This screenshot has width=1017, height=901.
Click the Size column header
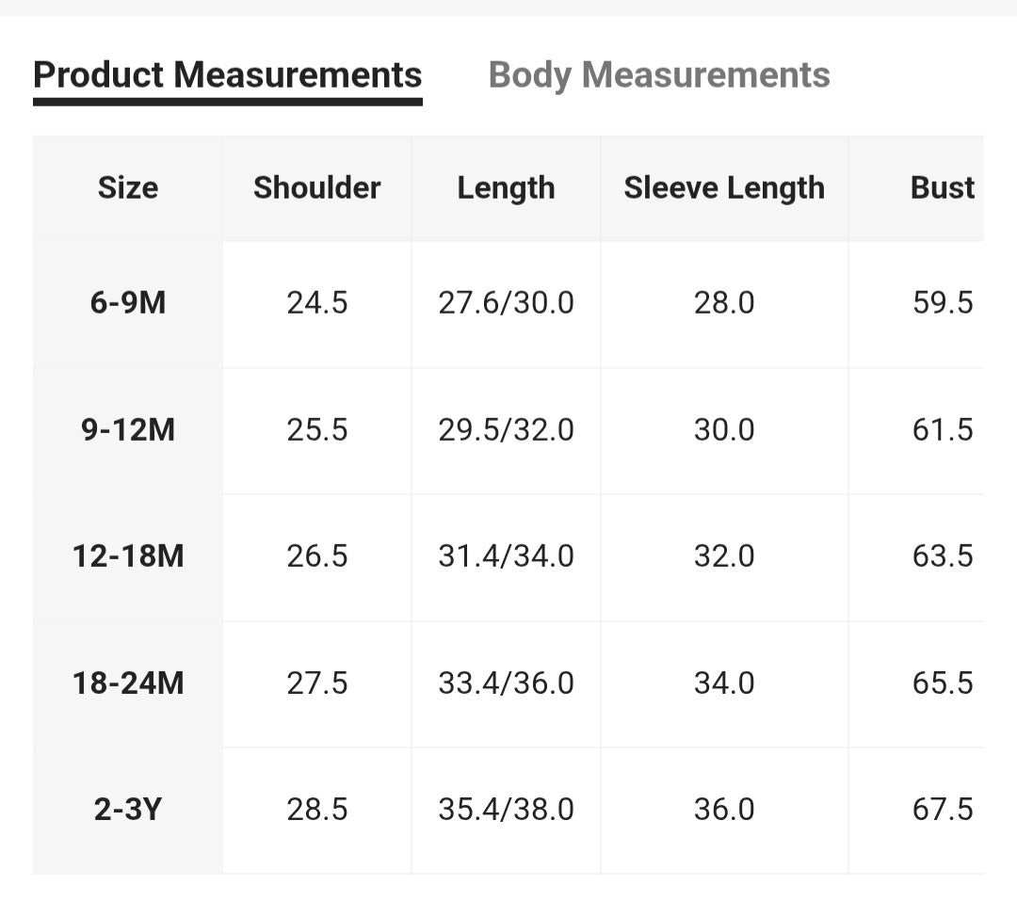(128, 188)
